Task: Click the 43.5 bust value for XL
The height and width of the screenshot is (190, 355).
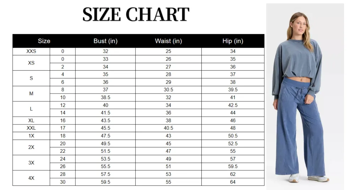Action: pos(105,121)
